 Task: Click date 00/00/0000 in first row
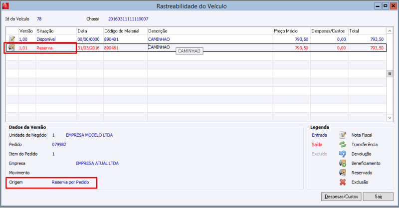pyautogui.click(x=89, y=39)
